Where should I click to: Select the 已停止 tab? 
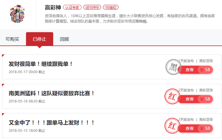tap(40, 39)
